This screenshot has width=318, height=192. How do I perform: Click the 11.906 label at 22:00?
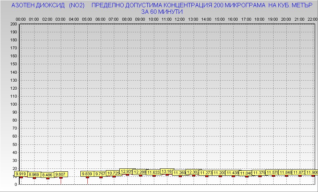pos(312,172)
